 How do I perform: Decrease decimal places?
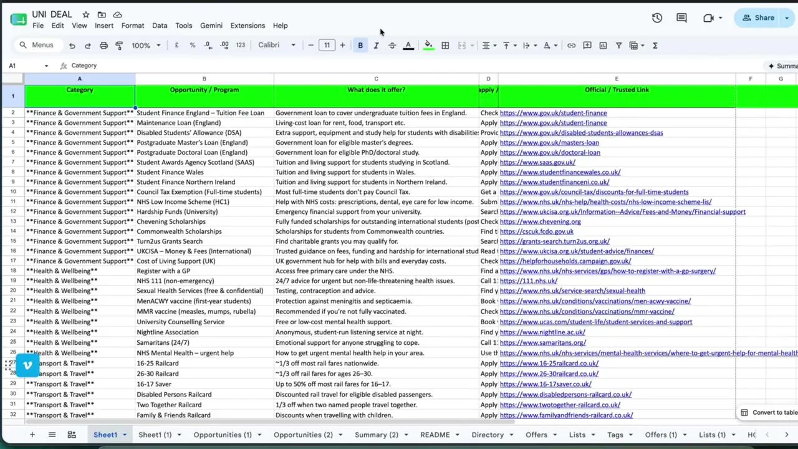pyautogui.click(x=208, y=46)
